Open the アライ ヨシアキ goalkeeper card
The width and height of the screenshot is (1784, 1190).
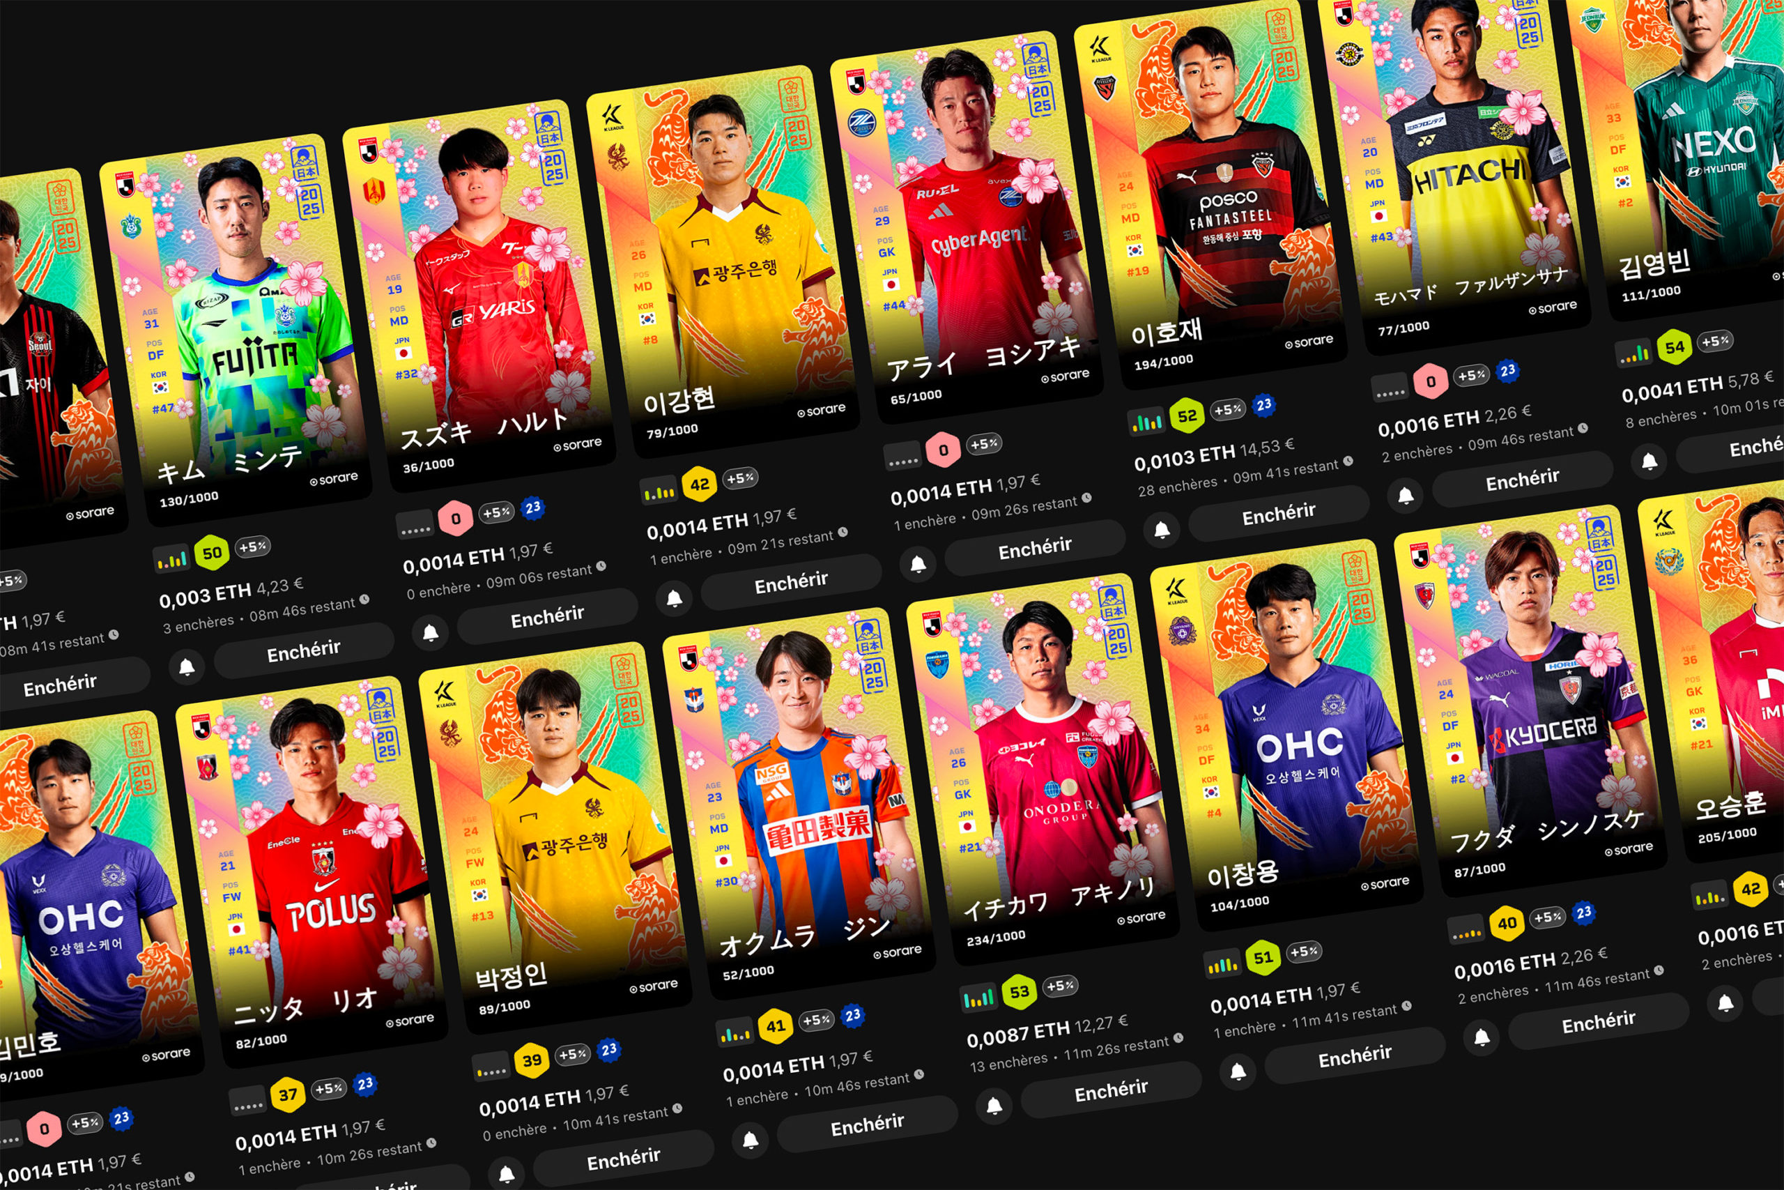pos(966,228)
